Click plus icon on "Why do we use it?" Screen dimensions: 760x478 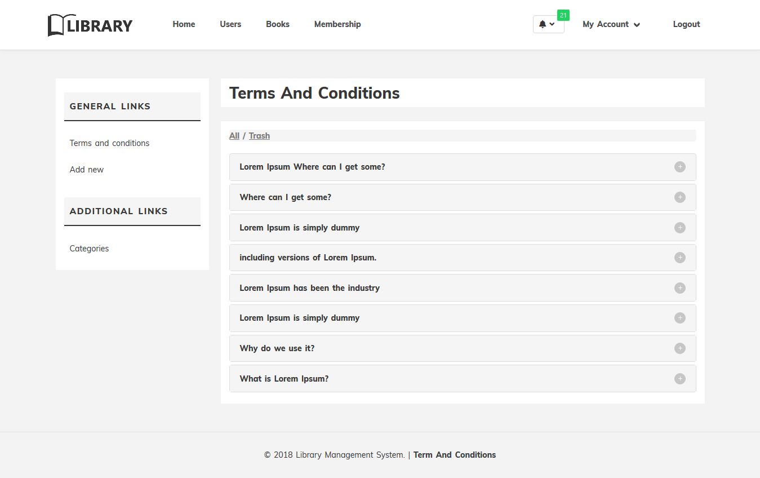tap(680, 348)
